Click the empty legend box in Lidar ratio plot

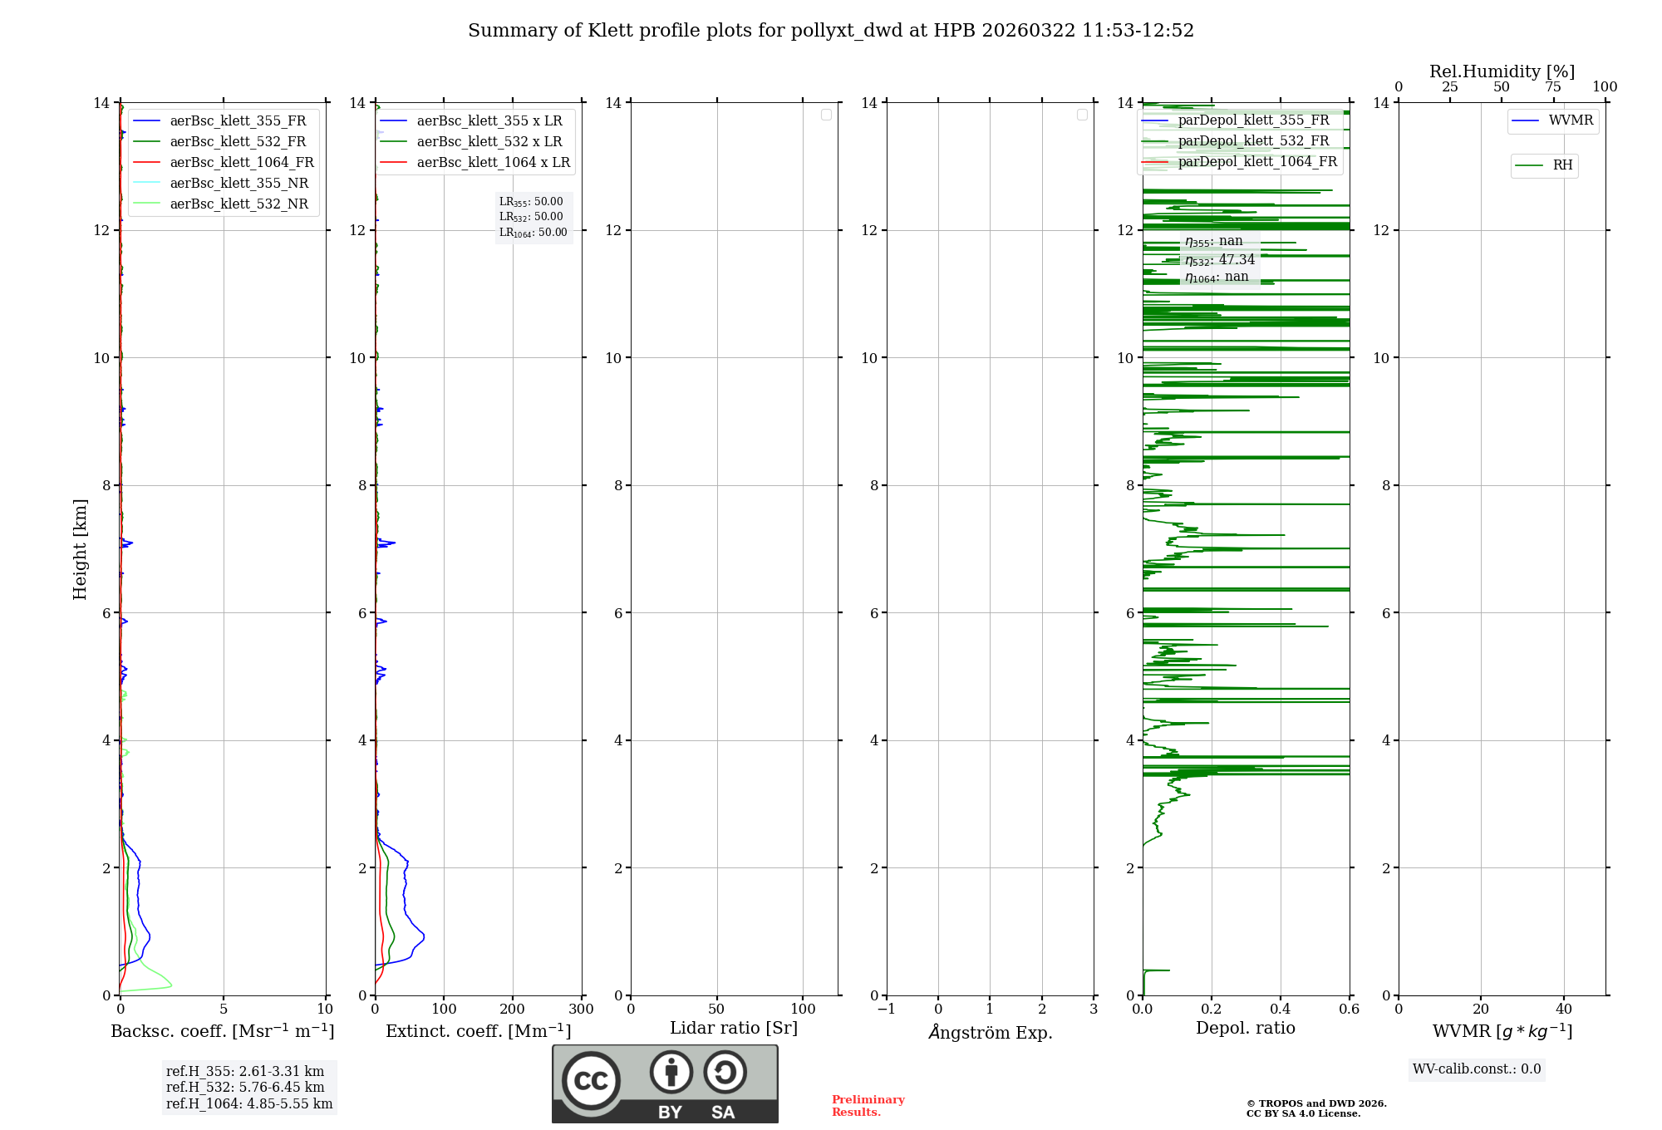pyautogui.click(x=826, y=115)
